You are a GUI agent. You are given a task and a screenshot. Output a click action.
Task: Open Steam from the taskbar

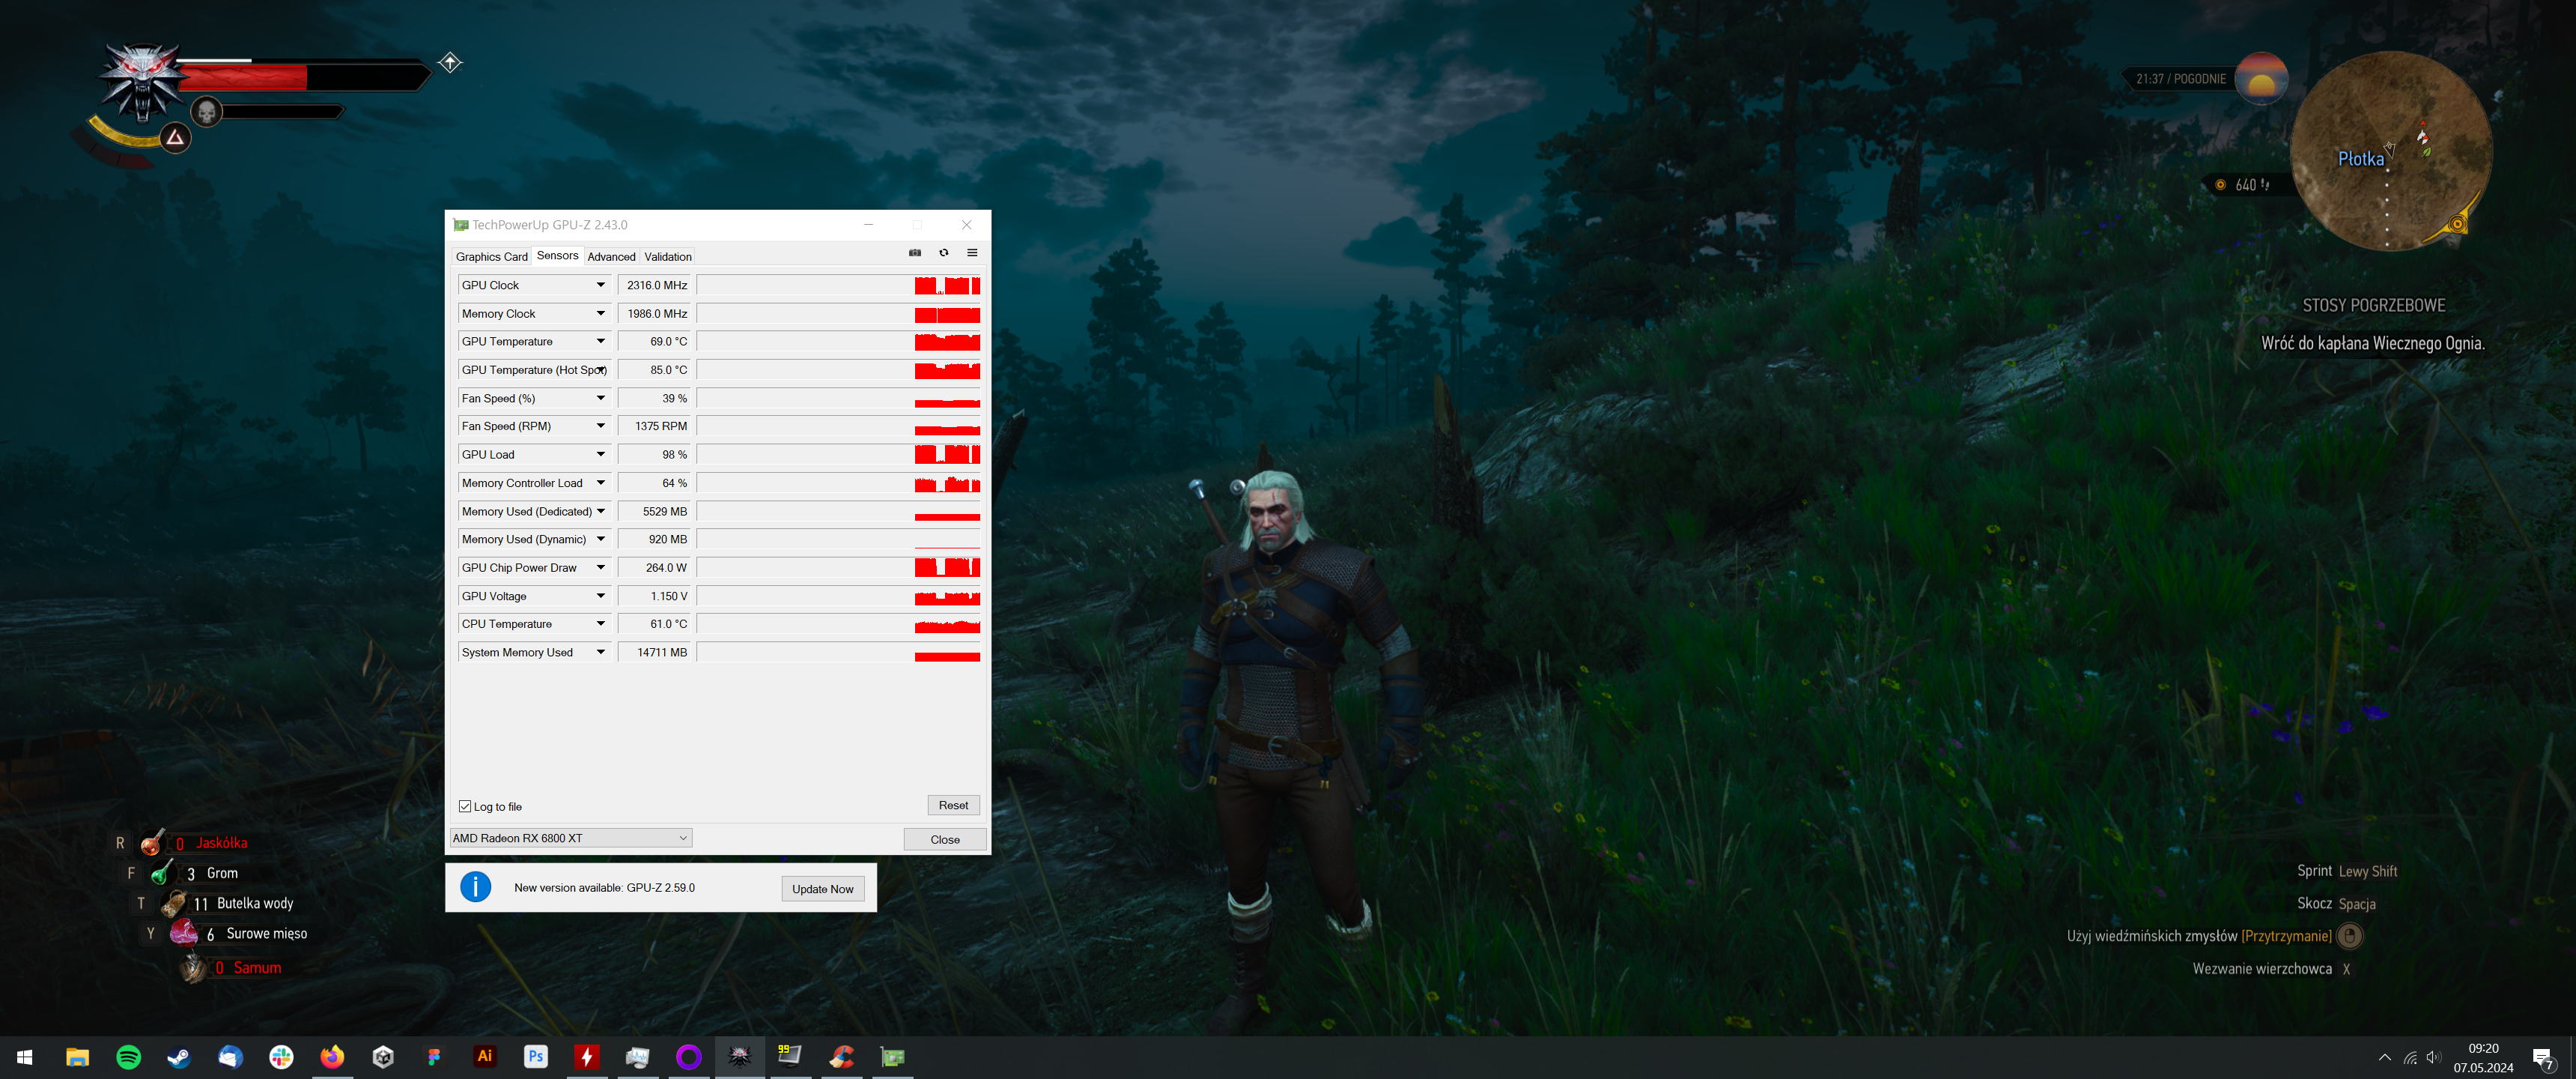click(x=179, y=1057)
